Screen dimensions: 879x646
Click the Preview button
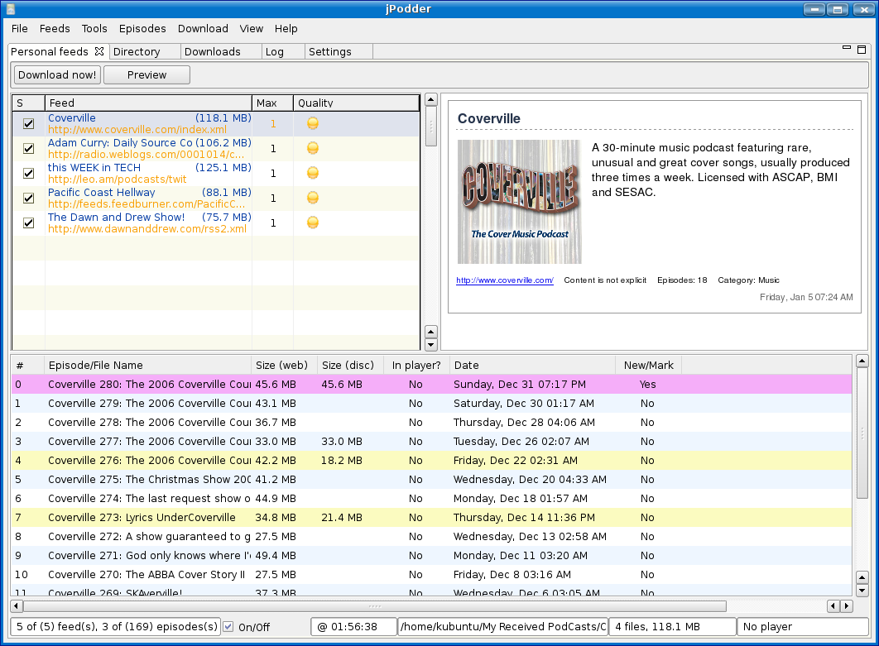146,75
